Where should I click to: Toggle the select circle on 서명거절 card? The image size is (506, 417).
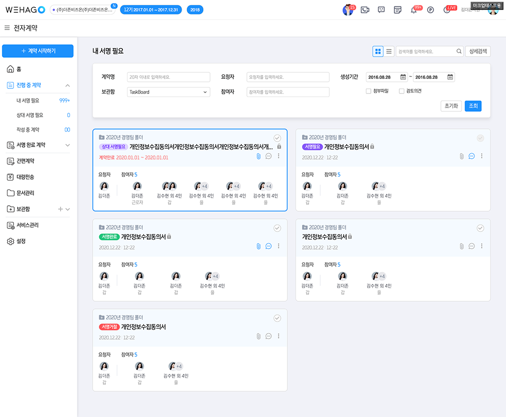[x=277, y=318]
